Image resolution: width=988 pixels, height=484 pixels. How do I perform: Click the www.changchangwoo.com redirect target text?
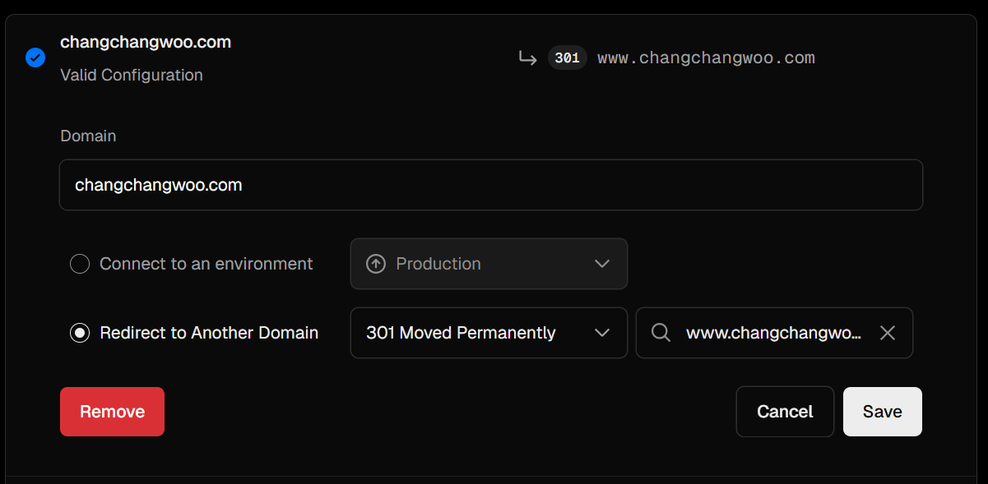(706, 58)
